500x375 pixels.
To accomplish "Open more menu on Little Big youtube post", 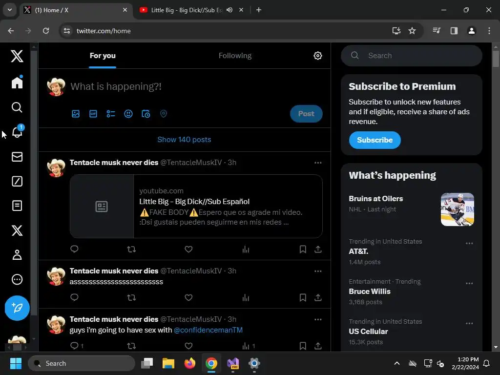I will pos(318,163).
